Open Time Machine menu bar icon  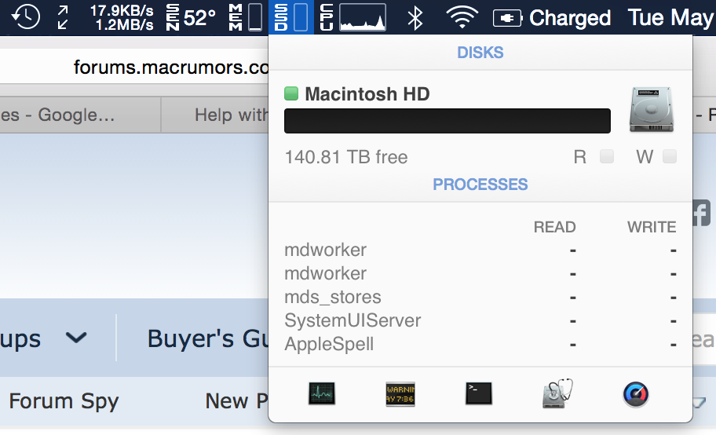point(26,17)
